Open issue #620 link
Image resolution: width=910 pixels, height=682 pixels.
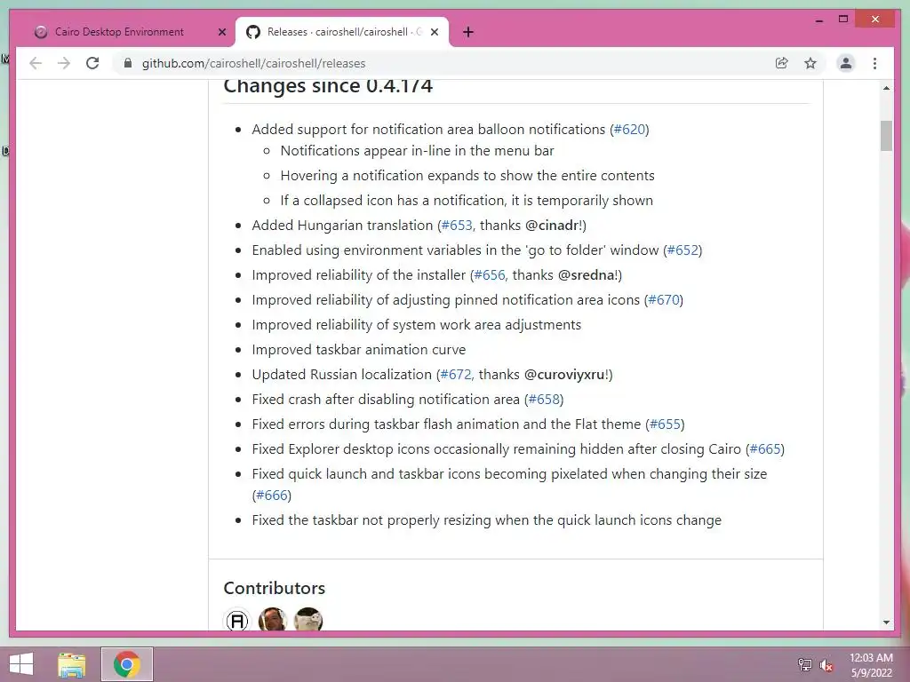click(x=629, y=129)
